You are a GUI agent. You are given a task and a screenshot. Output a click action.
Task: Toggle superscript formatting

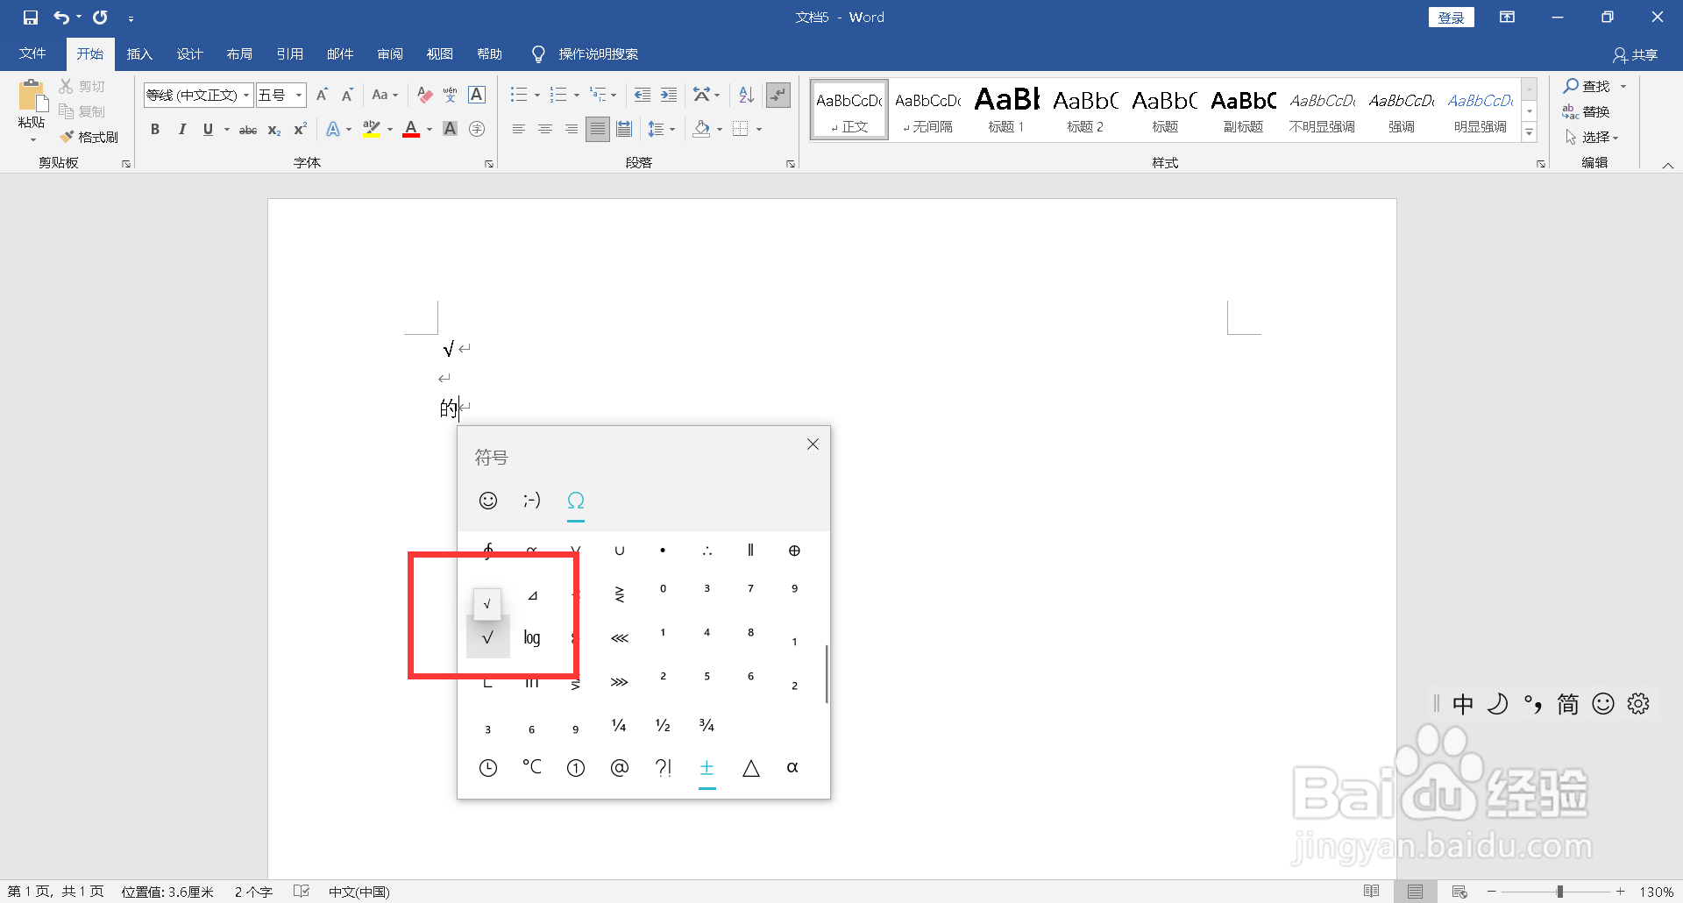coord(300,130)
